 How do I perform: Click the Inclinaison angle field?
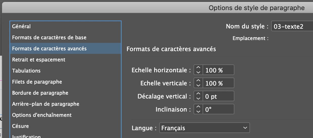(x=218, y=109)
